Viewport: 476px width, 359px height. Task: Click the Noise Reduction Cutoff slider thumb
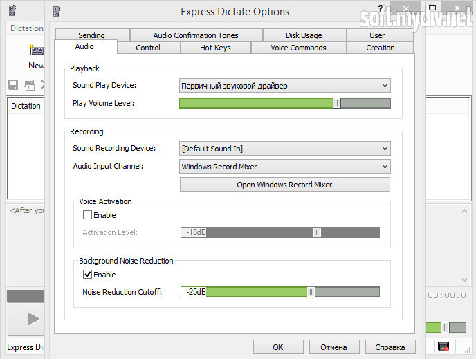311,292
